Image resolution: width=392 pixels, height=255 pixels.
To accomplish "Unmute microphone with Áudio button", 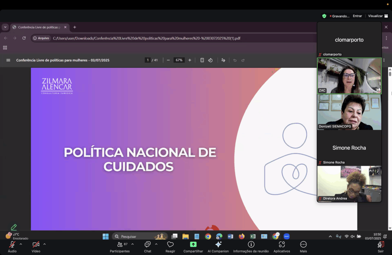I will point(12,245).
